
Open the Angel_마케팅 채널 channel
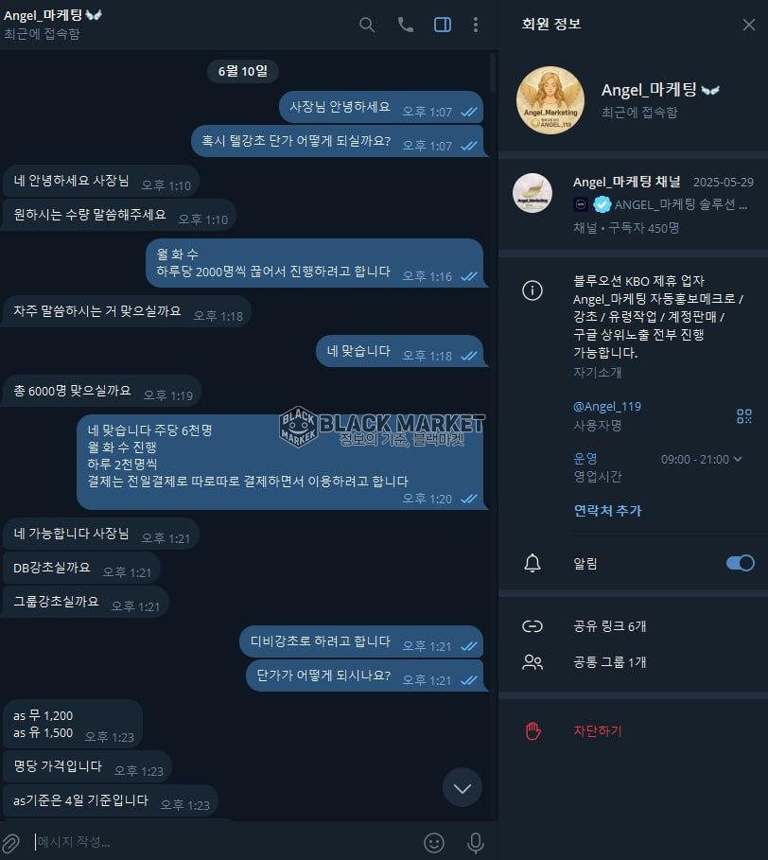point(633,204)
